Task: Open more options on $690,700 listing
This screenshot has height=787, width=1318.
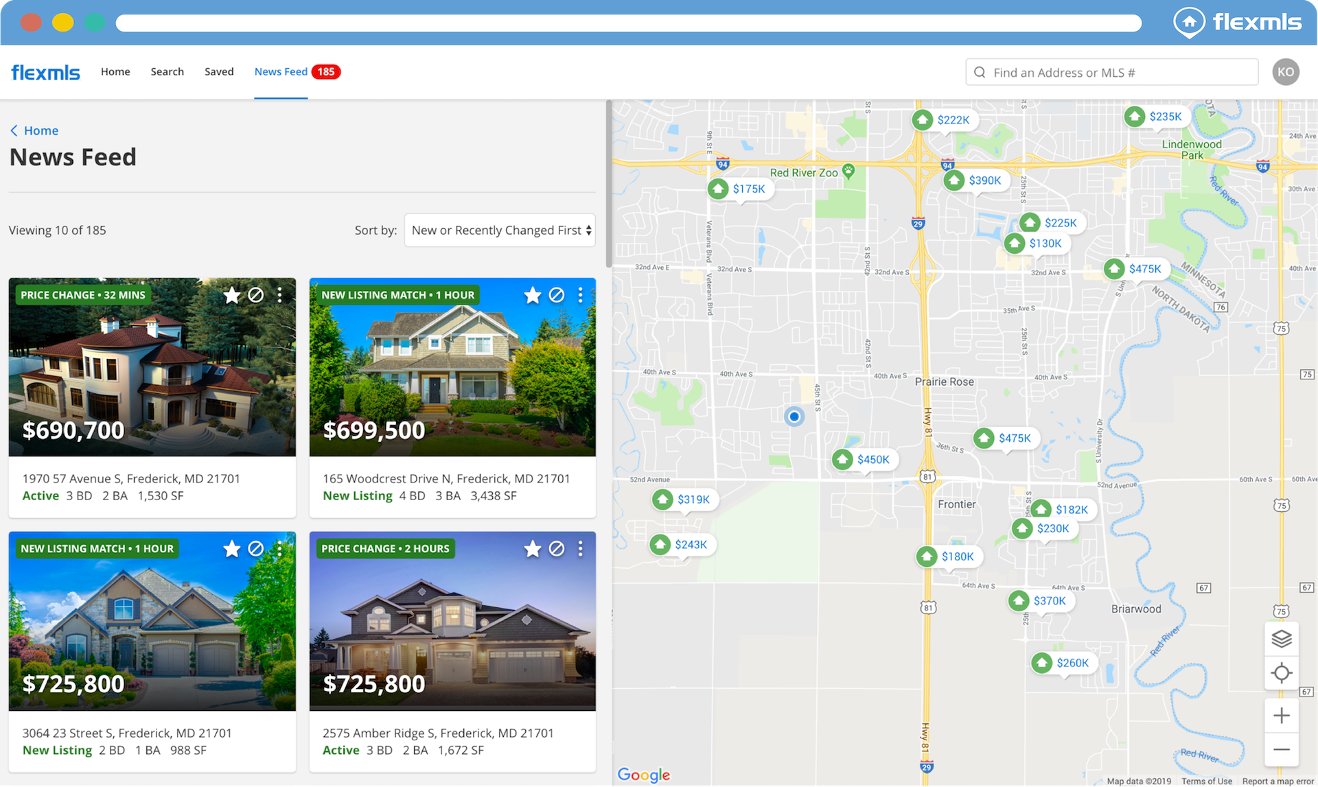Action: pyautogui.click(x=279, y=295)
